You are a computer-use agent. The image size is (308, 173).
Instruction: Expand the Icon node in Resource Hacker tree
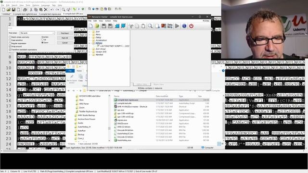(90, 32)
